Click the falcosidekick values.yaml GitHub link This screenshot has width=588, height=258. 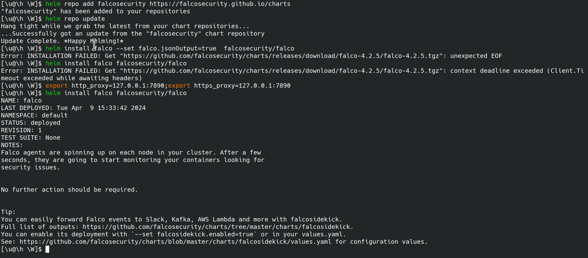tap(175, 242)
